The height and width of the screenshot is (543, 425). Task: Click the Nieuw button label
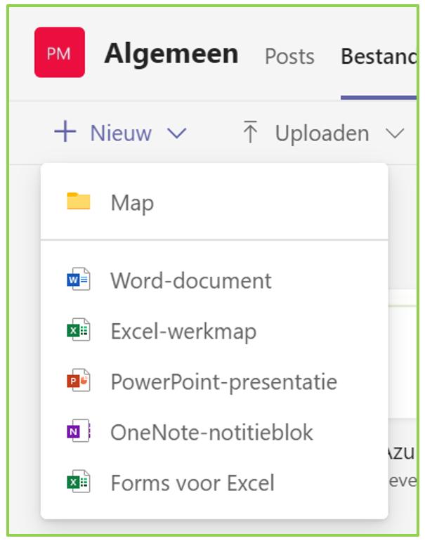pos(121,133)
